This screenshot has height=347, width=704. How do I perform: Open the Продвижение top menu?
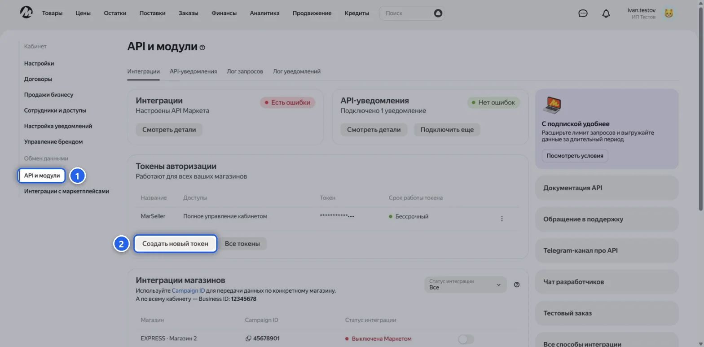(312, 13)
